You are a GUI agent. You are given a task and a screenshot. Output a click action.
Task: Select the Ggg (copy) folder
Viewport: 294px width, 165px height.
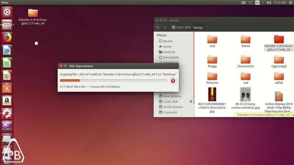coord(279,62)
